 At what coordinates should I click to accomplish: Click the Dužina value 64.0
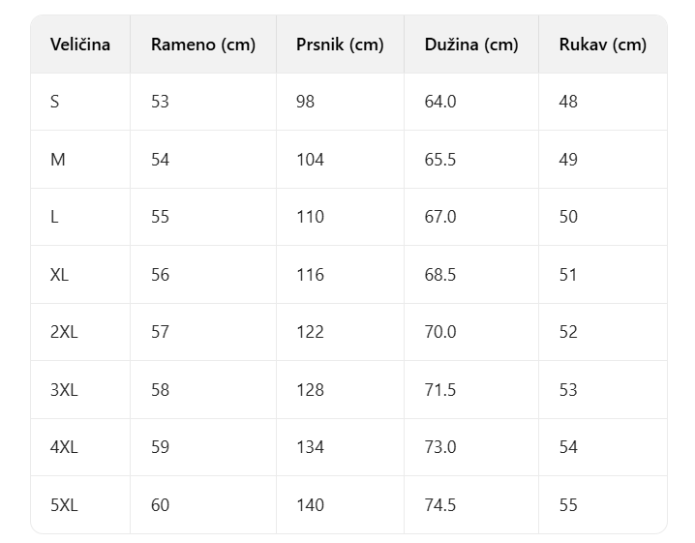[x=440, y=102]
